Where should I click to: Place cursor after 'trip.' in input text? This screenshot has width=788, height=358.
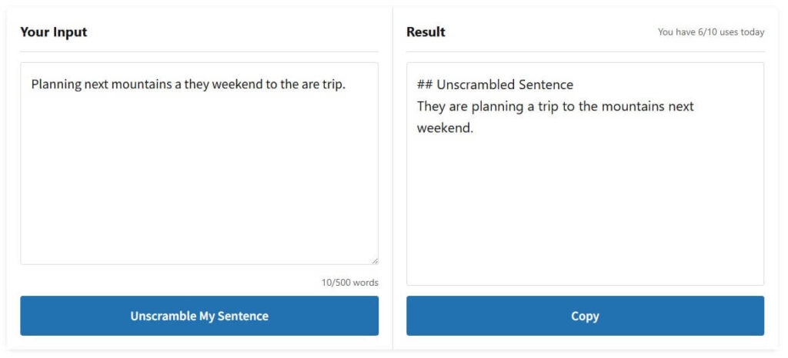click(346, 85)
